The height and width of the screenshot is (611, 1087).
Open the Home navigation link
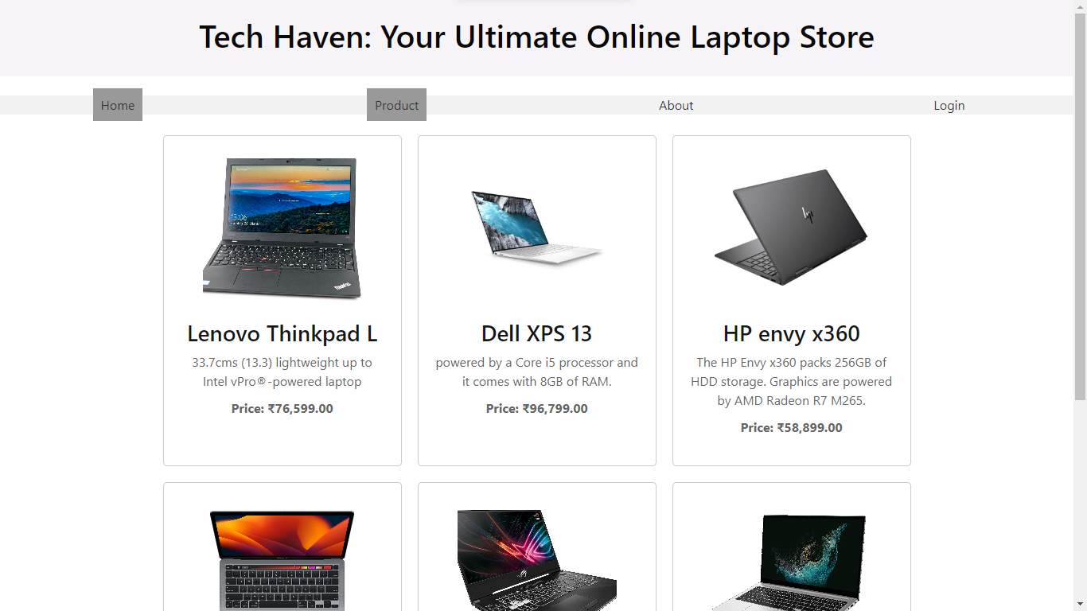(118, 105)
